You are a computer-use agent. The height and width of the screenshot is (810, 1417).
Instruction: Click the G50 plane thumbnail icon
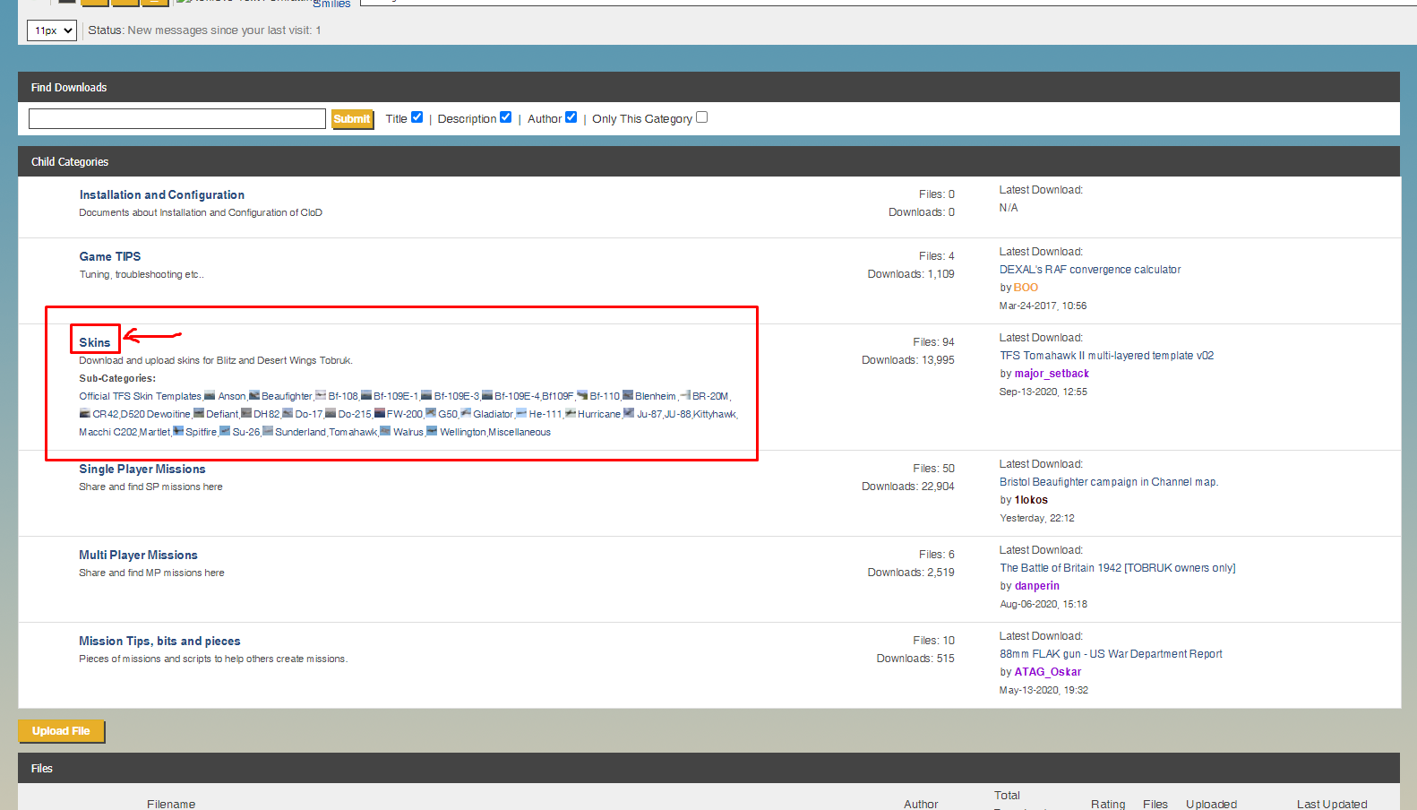(431, 413)
